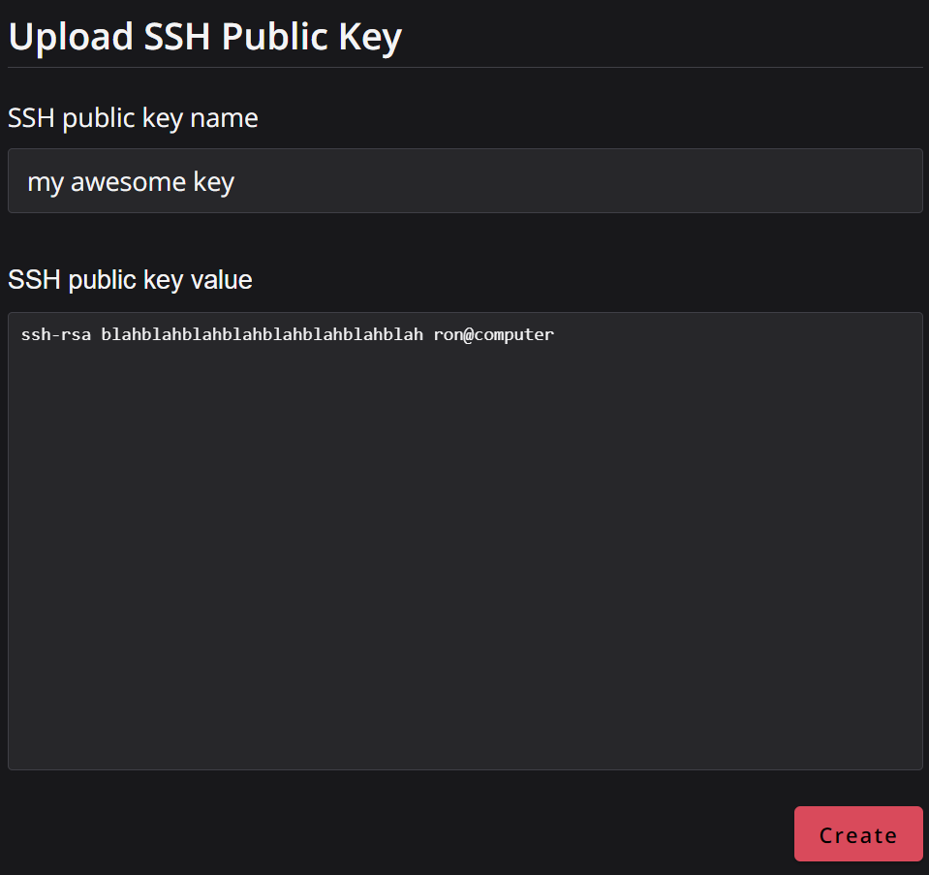Click the divider line under the title

pos(465,68)
